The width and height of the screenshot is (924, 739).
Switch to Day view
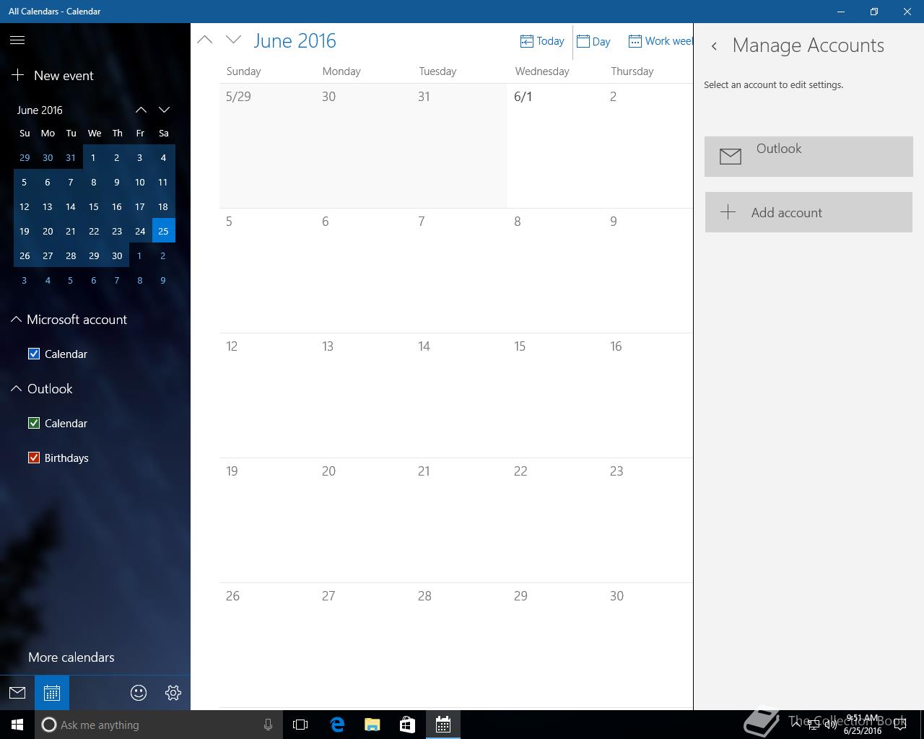click(593, 41)
